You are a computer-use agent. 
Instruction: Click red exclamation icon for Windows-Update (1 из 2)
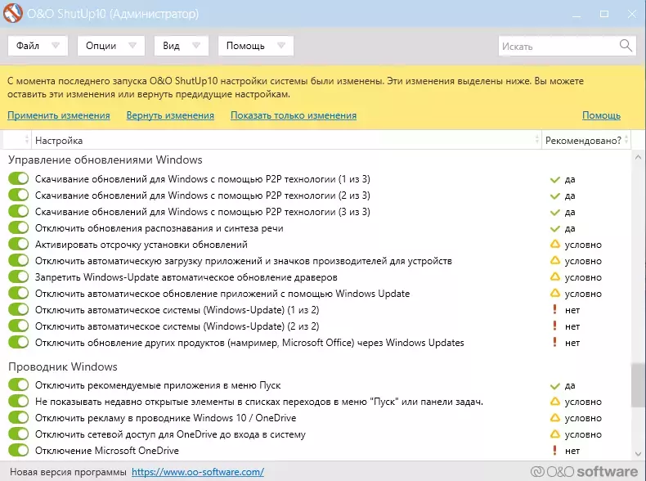pos(555,309)
